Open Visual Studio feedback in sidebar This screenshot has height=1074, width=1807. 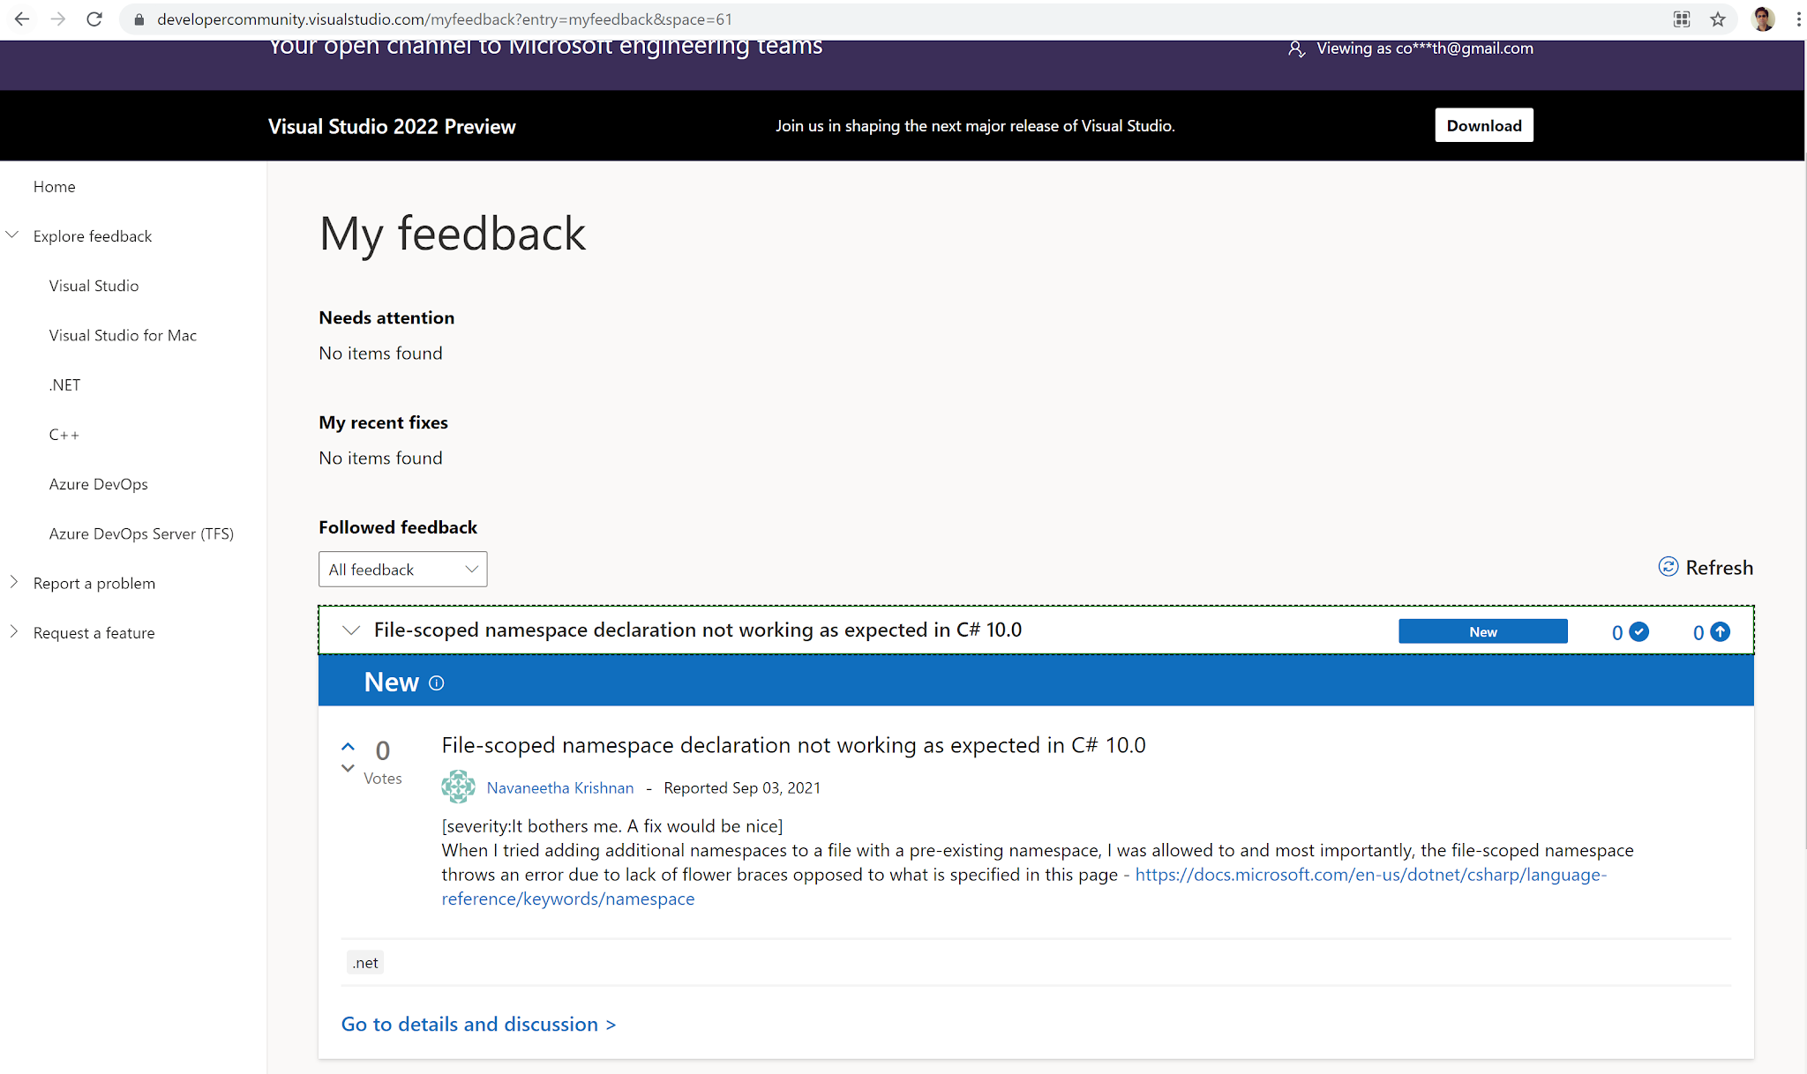94,286
